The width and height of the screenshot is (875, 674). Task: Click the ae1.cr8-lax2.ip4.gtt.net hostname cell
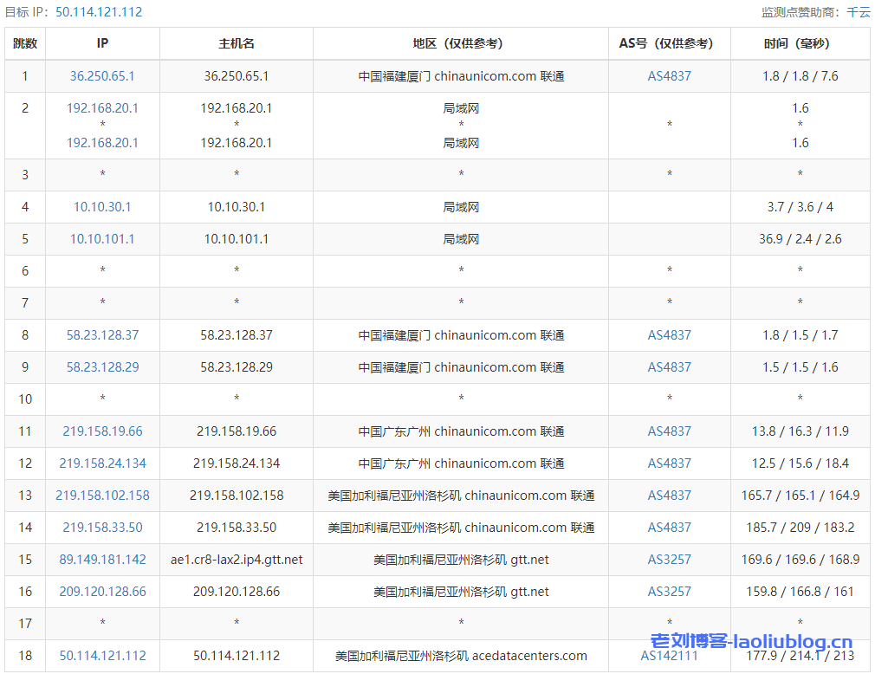coord(237,560)
